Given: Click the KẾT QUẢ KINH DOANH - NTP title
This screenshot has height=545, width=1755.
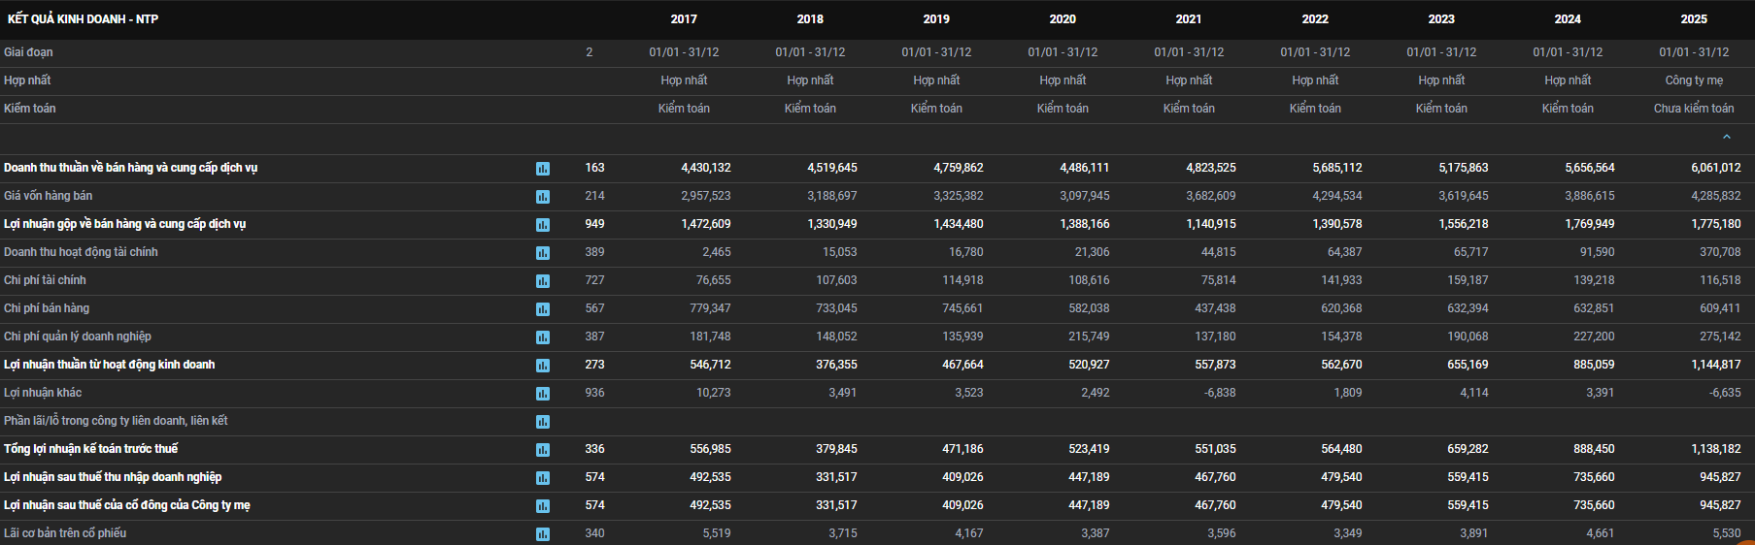Looking at the screenshot, I should [x=83, y=19].
